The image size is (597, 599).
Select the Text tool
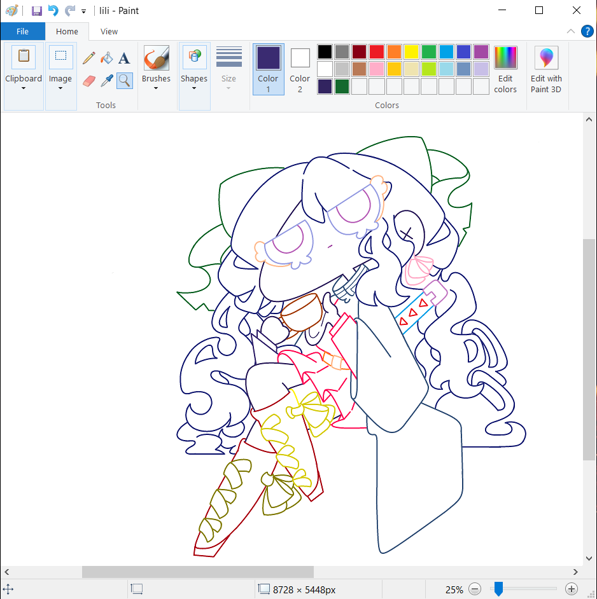(124, 58)
